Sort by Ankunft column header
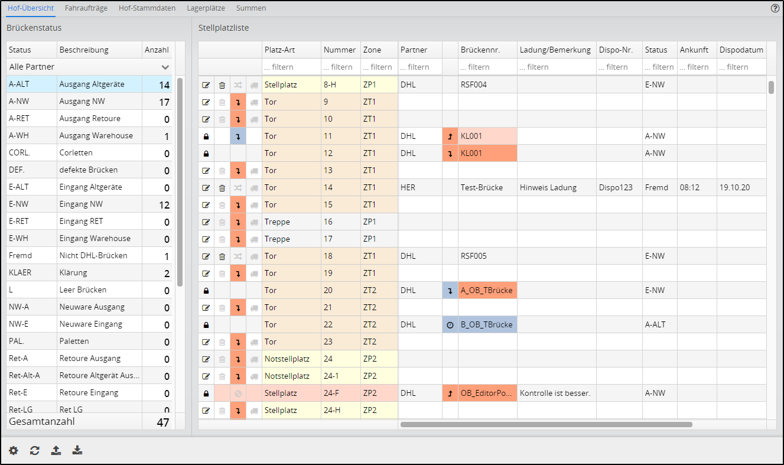 [x=697, y=50]
